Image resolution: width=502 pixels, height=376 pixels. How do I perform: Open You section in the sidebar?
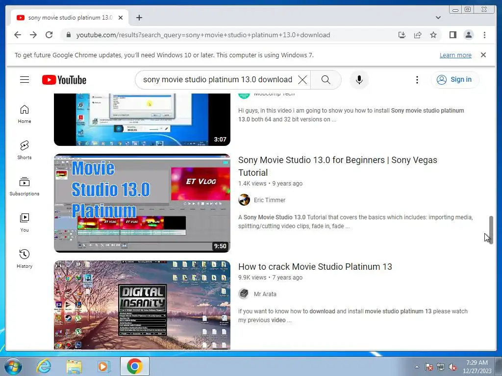(25, 223)
